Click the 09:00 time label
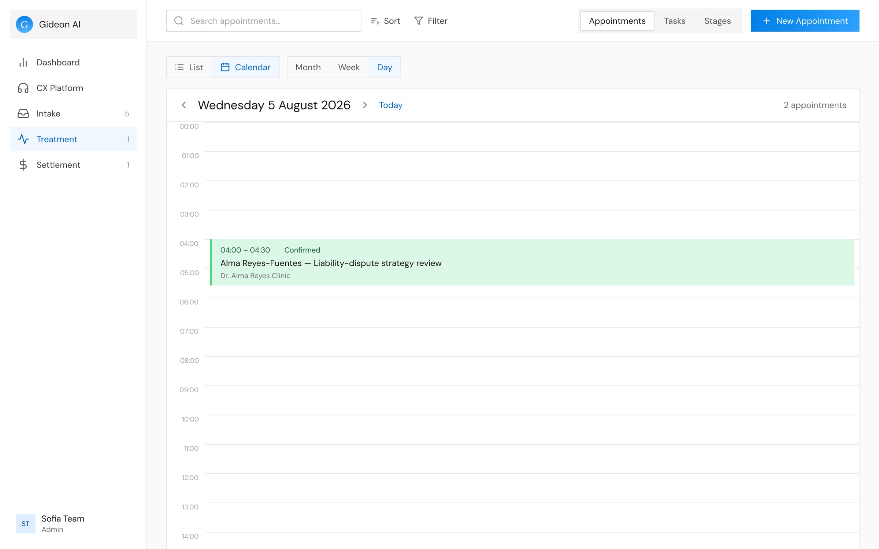This screenshot has height=549, width=879. point(189,390)
